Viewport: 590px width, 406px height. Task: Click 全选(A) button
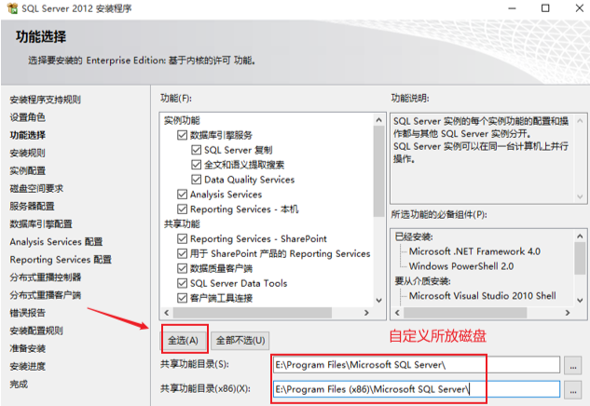click(x=184, y=341)
